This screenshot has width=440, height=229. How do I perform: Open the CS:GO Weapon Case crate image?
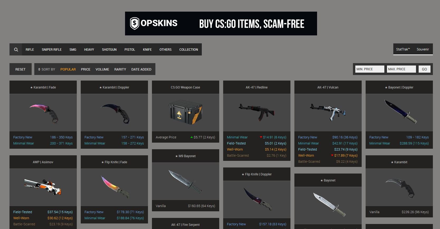click(x=185, y=113)
